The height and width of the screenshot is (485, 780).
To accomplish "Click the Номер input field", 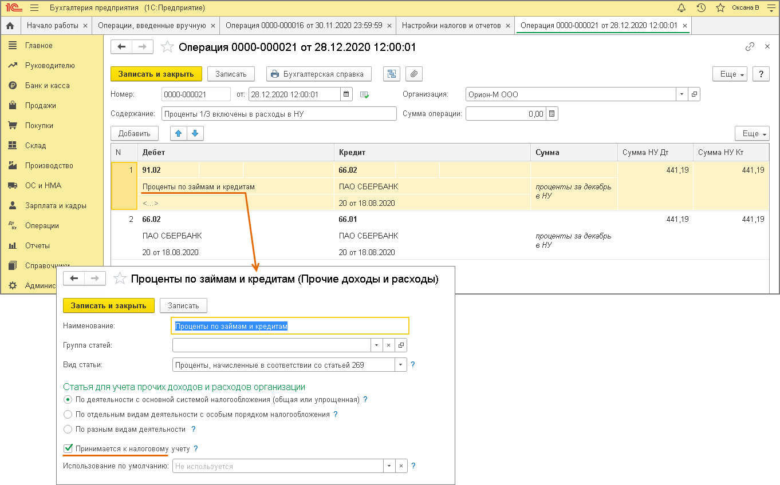I will pyautogui.click(x=195, y=94).
